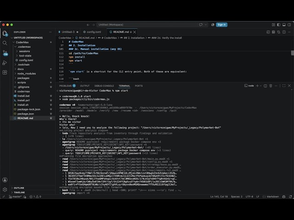294x220 pixels.
Task: Click the Split Editor Right icon
Action: click(284, 32)
